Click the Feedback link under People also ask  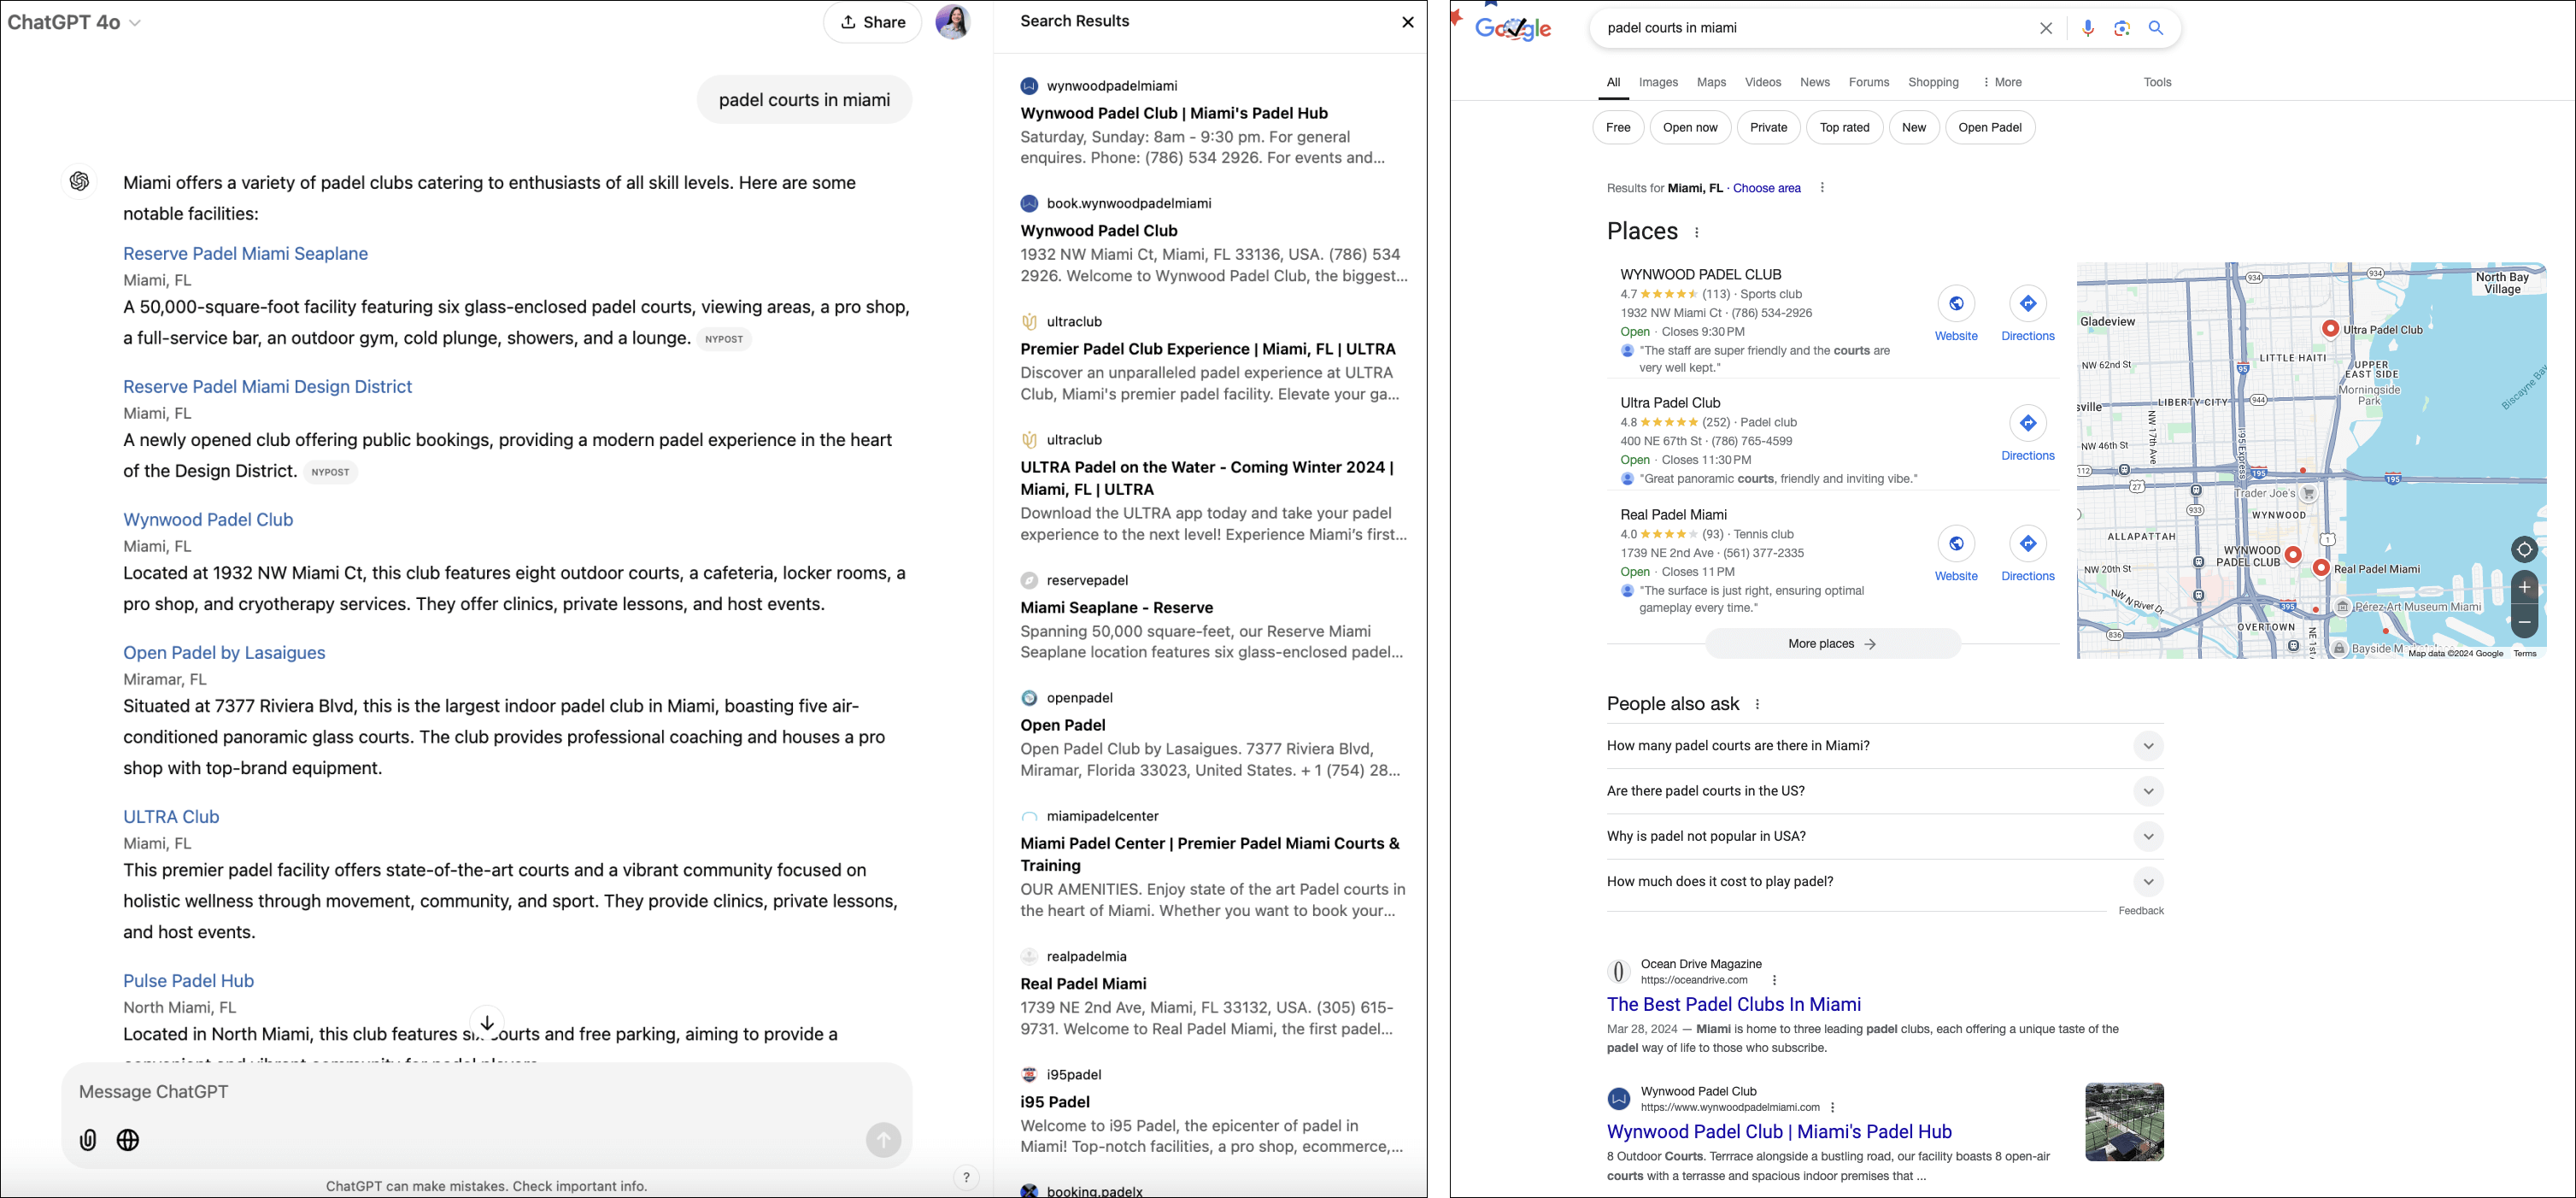point(2140,911)
